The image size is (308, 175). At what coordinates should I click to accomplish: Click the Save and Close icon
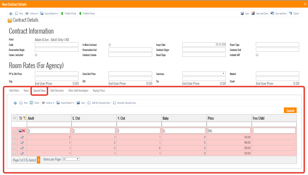tap(253, 14)
